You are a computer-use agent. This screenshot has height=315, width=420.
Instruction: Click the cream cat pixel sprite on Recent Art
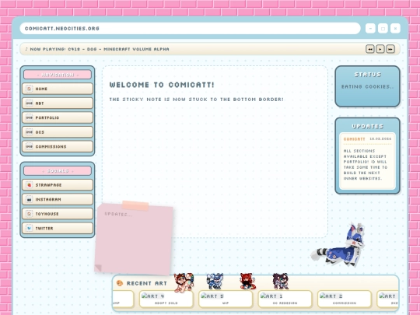pos(184,282)
